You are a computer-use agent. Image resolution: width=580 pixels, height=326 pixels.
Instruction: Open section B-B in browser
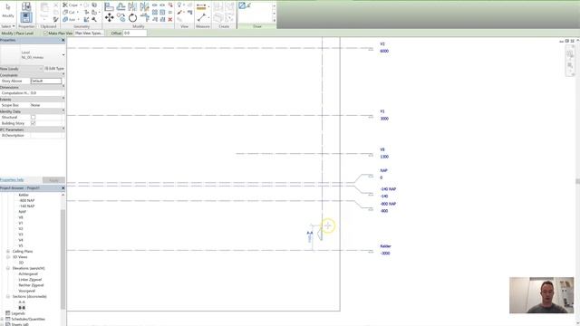(22, 308)
